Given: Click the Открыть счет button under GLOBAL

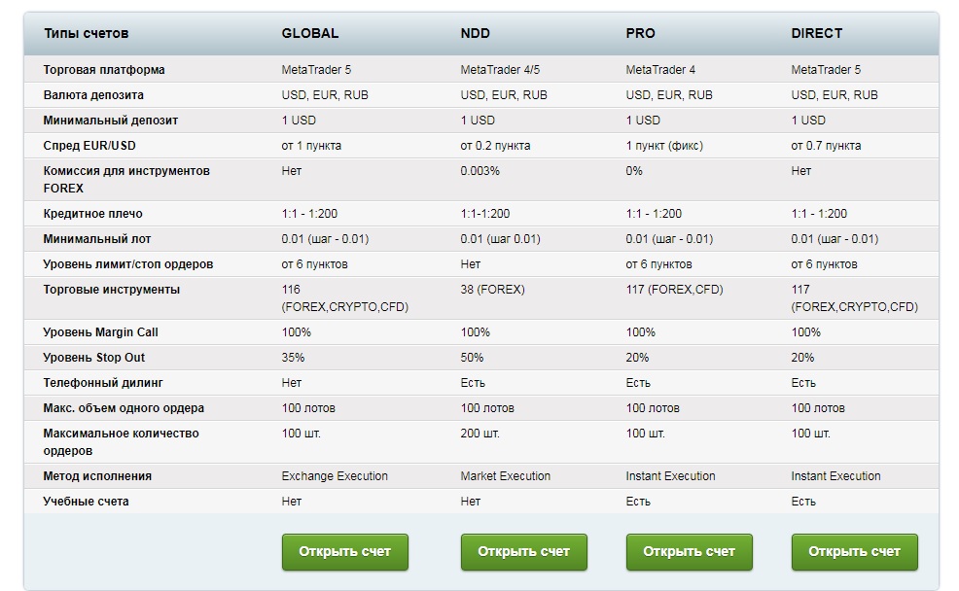Looking at the screenshot, I should pyautogui.click(x=344, y=551).
